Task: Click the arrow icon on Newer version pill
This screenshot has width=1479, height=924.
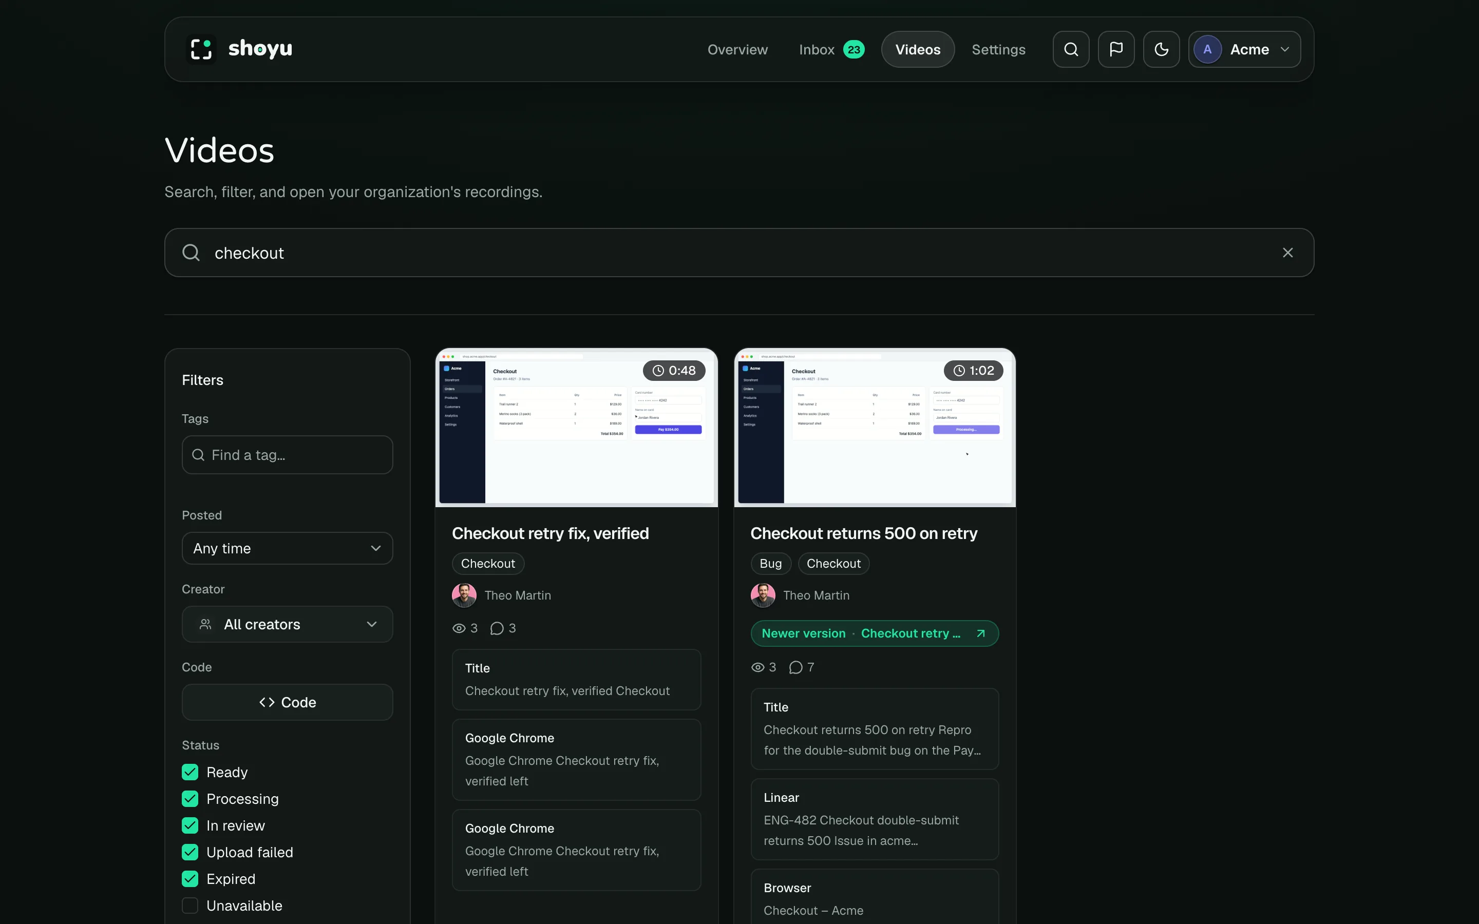Action: [981, 633]
